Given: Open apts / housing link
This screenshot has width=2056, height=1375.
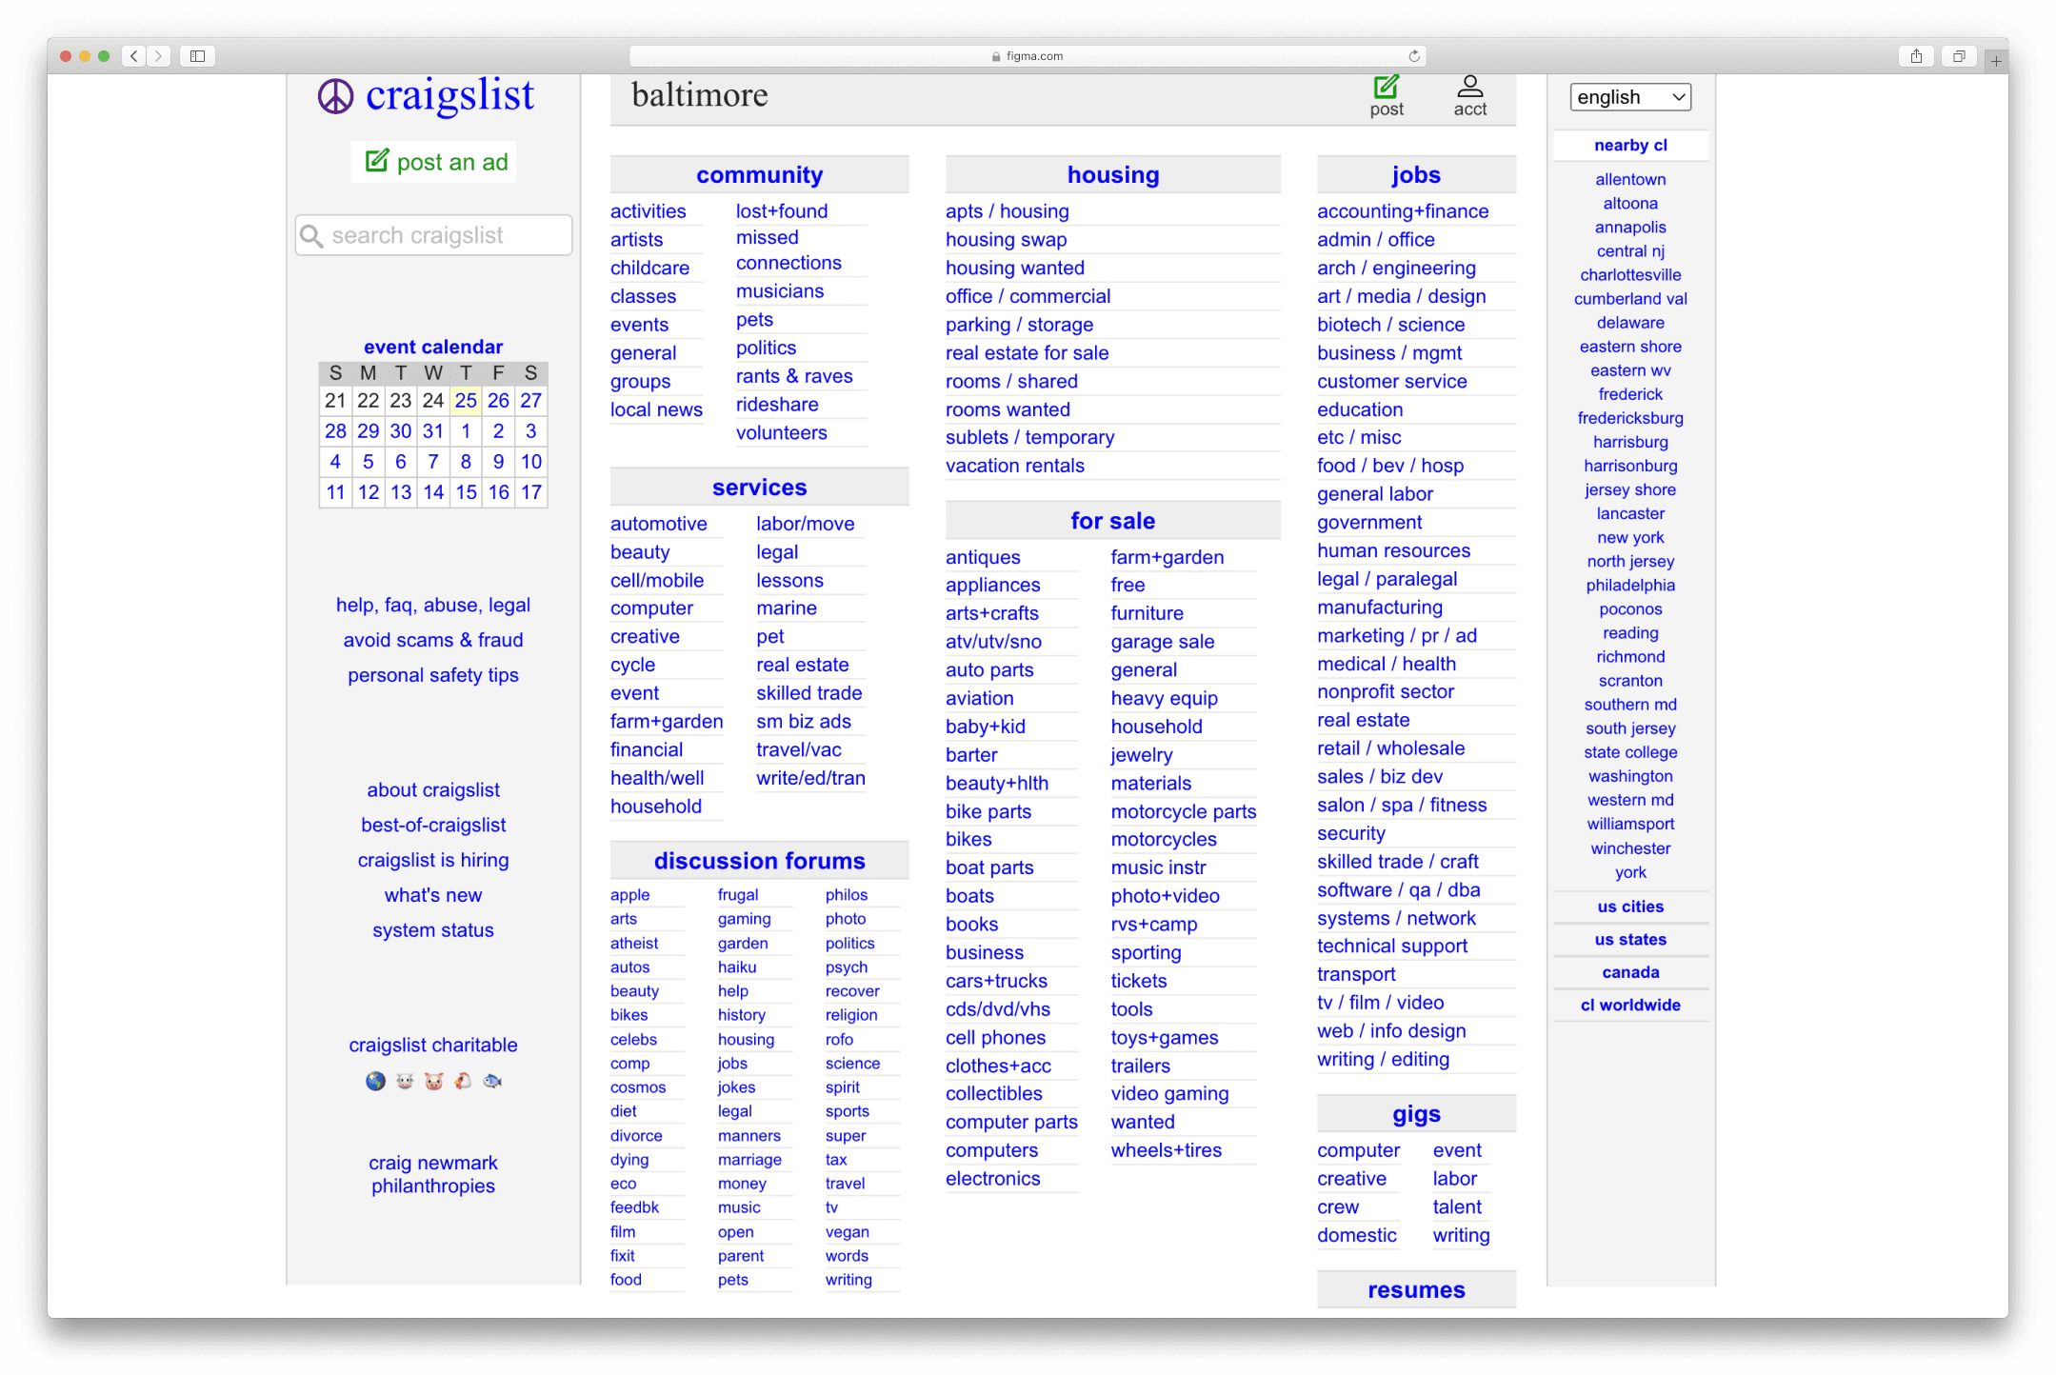Looking at the screenshot, I should tap(1007, 211).
